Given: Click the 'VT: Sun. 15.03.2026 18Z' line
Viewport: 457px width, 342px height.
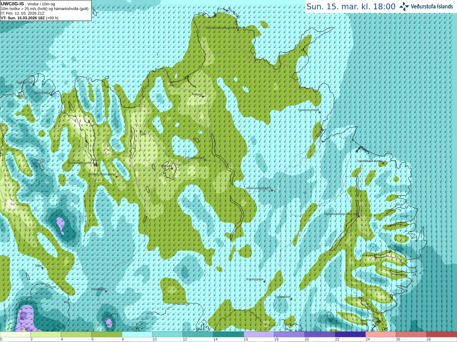Looking at the screenshot, I should [29, 18].
